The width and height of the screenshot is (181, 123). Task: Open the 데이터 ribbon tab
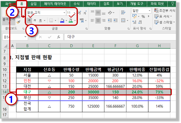tap(91, 4)
